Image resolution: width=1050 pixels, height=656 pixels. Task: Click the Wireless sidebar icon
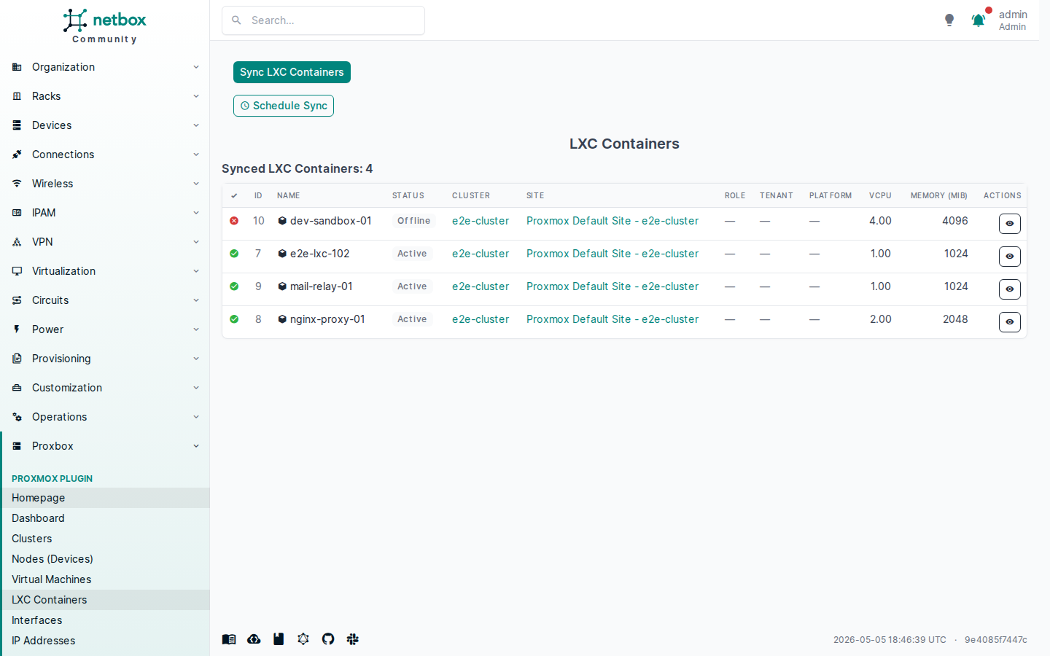point(17,184)
